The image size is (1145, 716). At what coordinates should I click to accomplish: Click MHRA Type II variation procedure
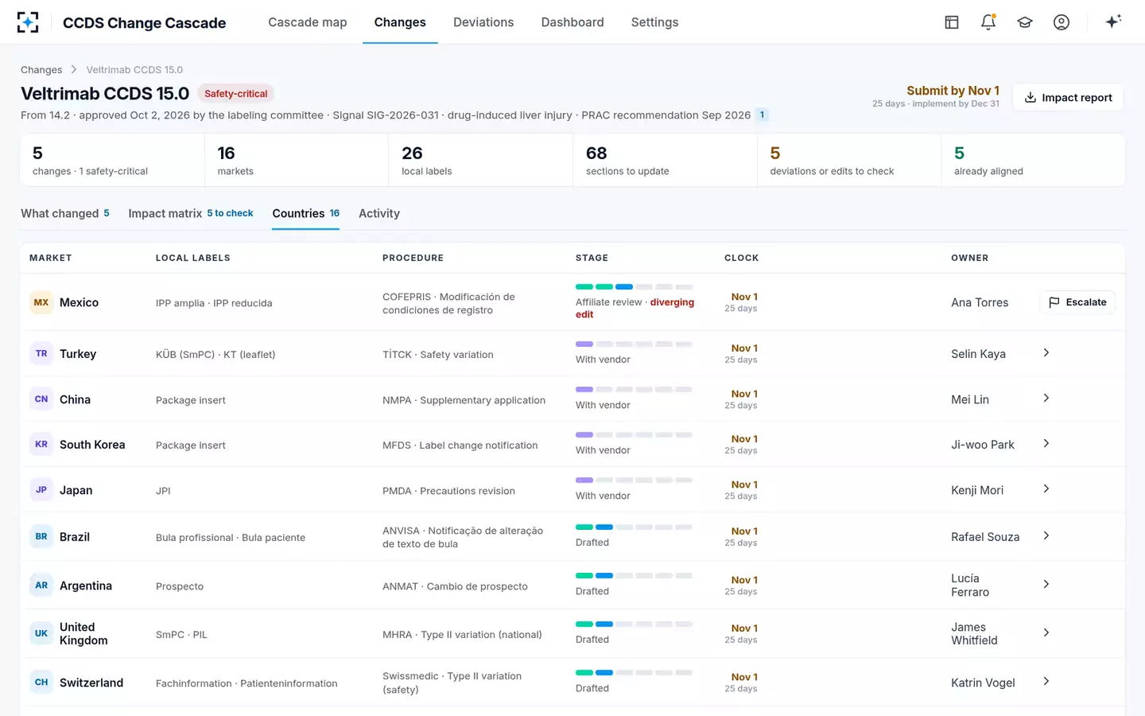pos(462,635)
